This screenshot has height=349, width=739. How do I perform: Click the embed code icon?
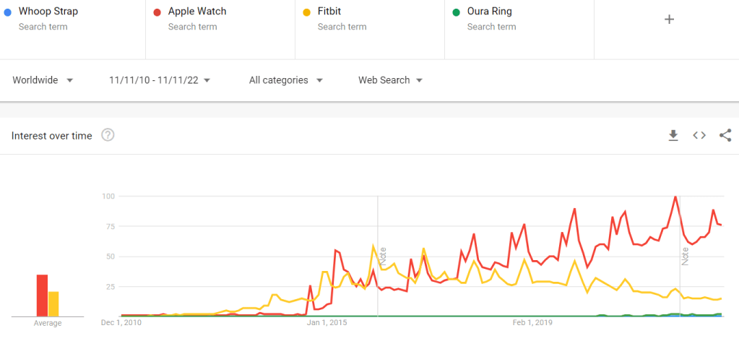point(699,135)
